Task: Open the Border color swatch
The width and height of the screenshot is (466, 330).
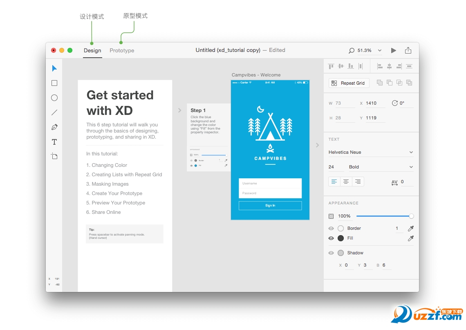Action: coord(341,228)
